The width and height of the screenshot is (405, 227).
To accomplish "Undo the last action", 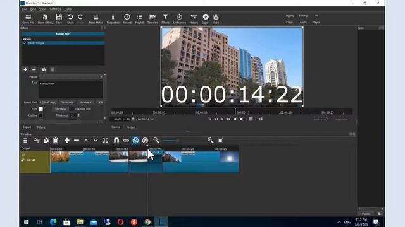I will click(x=70, y=19).
